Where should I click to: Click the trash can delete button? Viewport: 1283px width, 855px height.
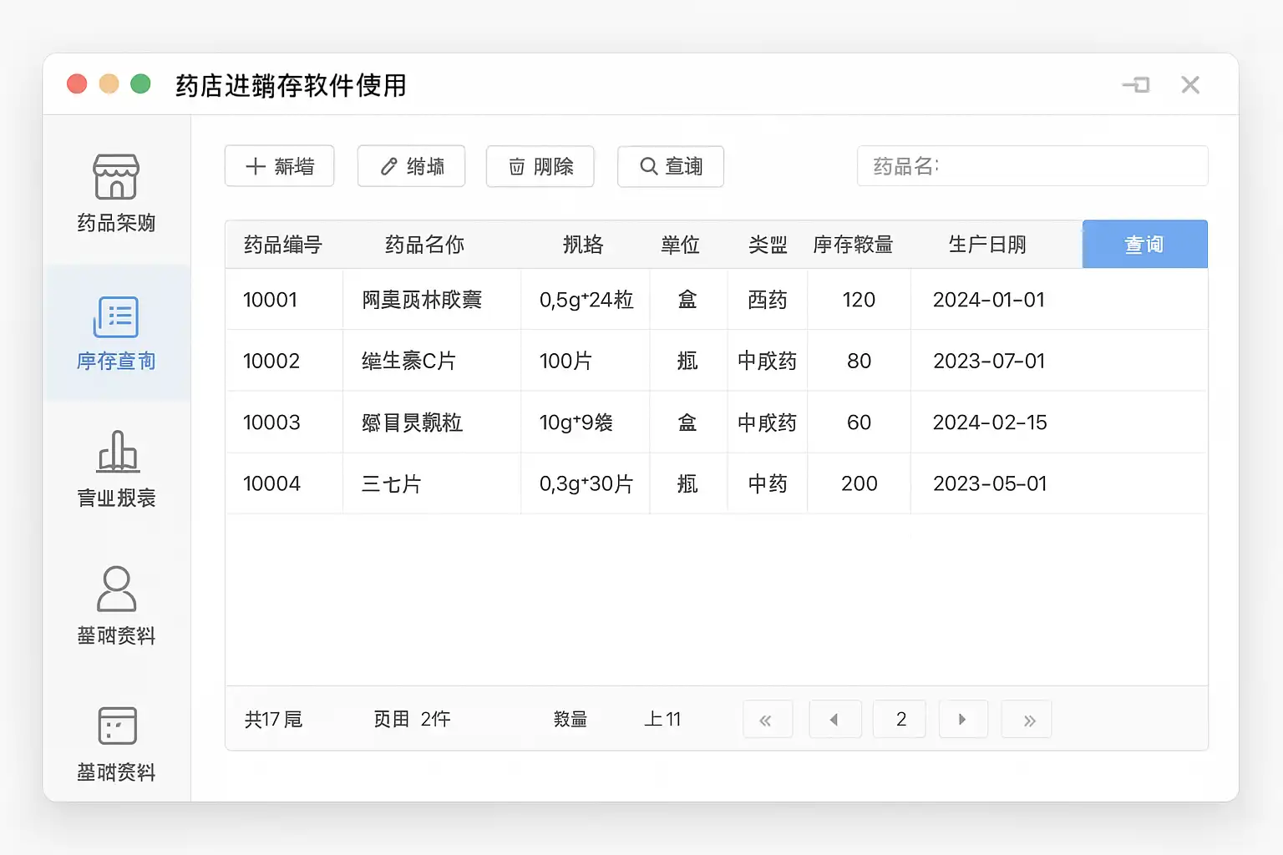click(540, 167)
